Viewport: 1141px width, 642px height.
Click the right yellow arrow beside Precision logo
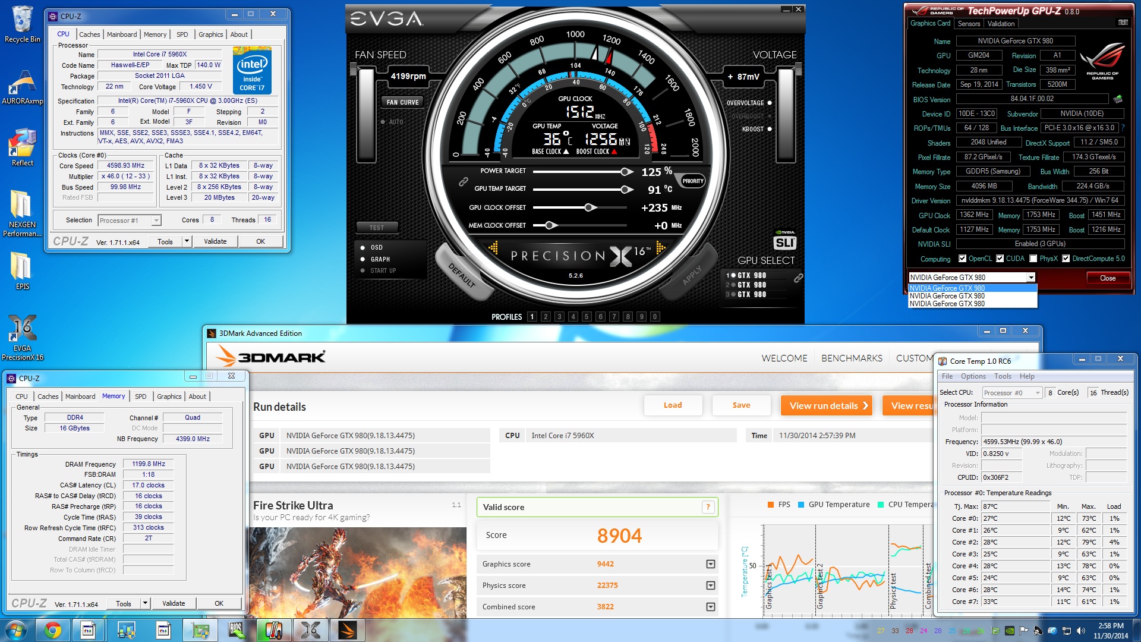coord(660,247)
